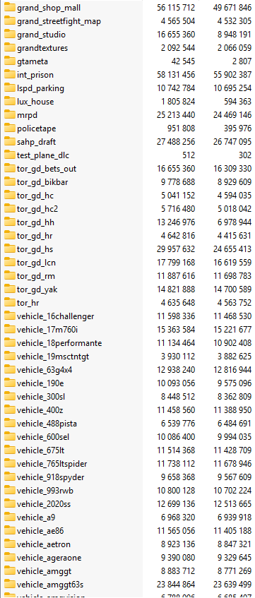Click size value 3 930 112
Screen dimensions: 255x598
point(178,357)
